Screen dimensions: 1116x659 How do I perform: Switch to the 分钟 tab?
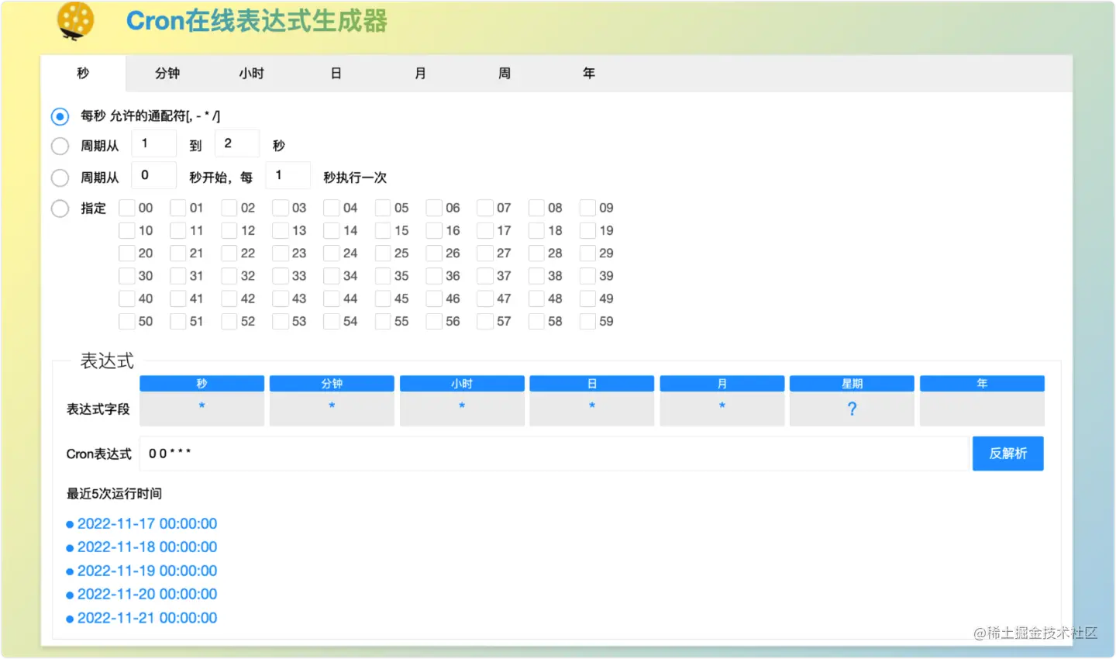pos(167,73)
